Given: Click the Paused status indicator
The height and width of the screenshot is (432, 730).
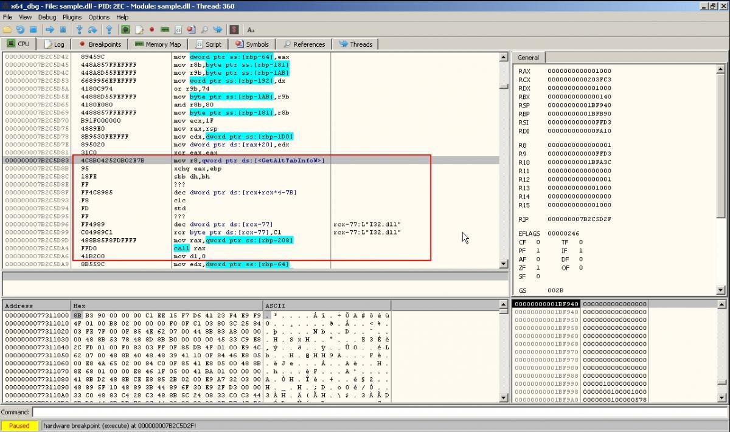Looking at the screenshot, I should click(x=19, y=425).
